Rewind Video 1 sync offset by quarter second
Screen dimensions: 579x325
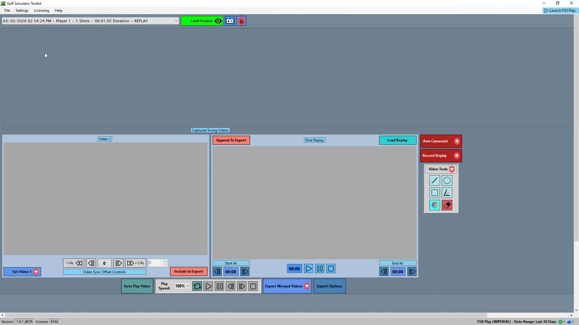click(74, 263)
